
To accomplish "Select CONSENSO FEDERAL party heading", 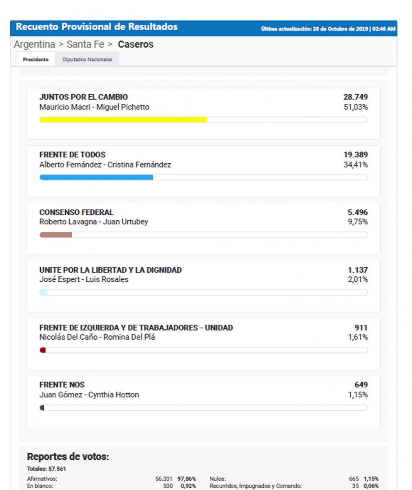I will tap(76, 212).
